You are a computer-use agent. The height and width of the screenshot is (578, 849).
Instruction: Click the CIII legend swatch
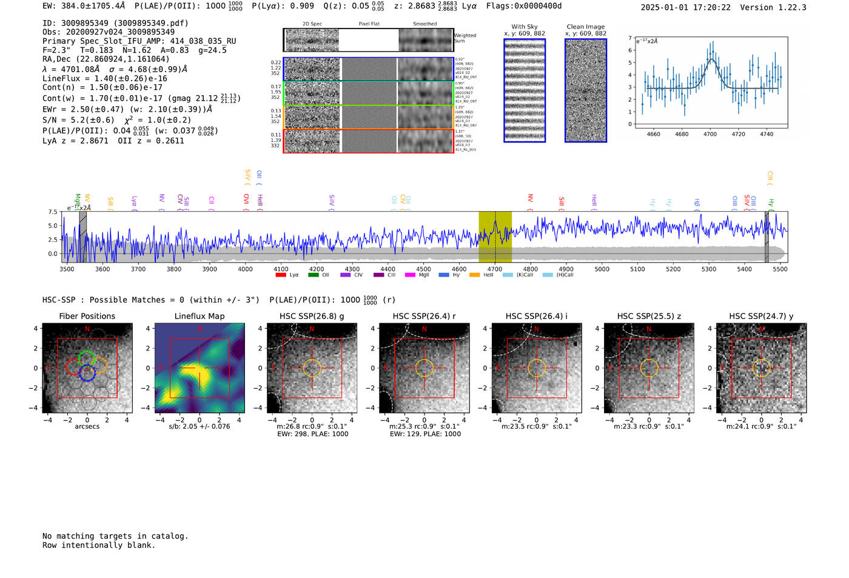(378, 275)
